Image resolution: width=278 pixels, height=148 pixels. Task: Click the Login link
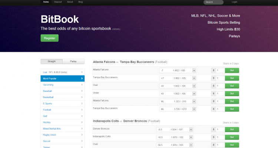(x=234, y=2)
